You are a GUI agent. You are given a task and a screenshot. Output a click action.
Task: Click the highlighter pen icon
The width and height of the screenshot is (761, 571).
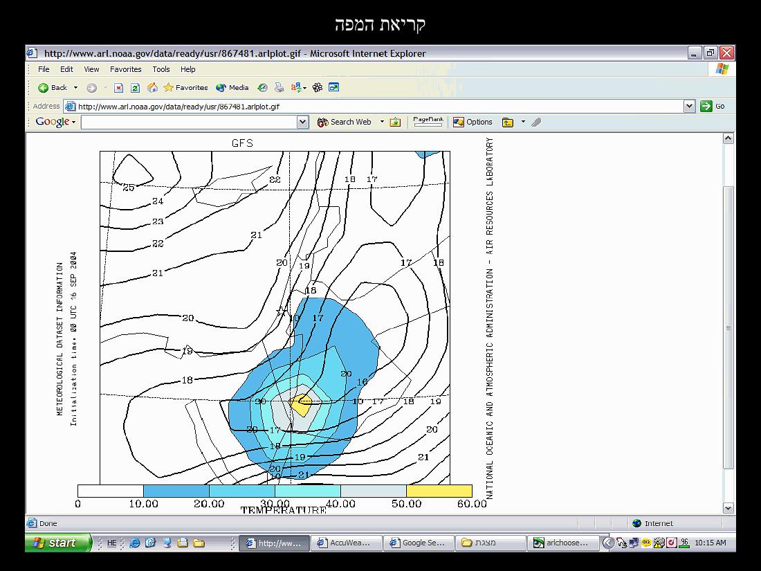tap(536, 122)
